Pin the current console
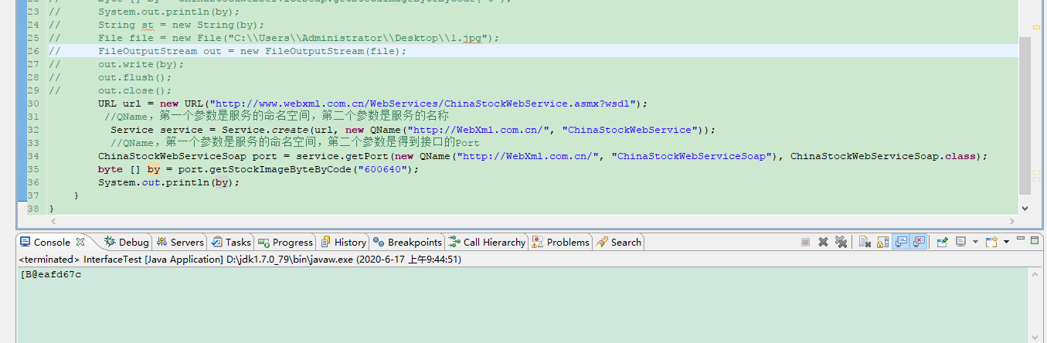1047x343 pixels. [x=943, y=242]
